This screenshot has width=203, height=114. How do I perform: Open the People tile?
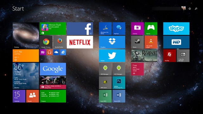pyautogui.click(x=32, y=96)
